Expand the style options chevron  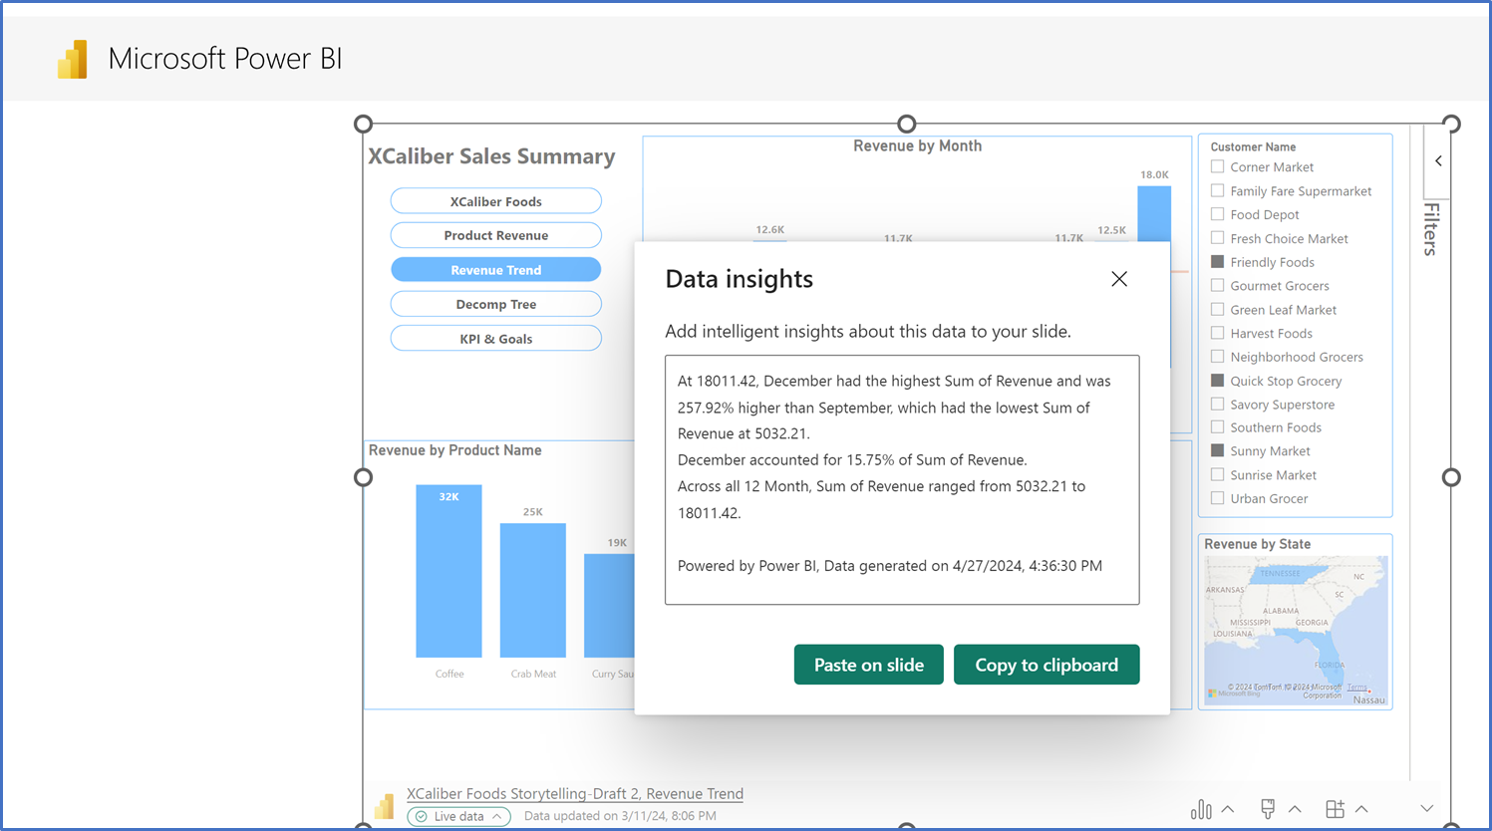[1295, 809]
